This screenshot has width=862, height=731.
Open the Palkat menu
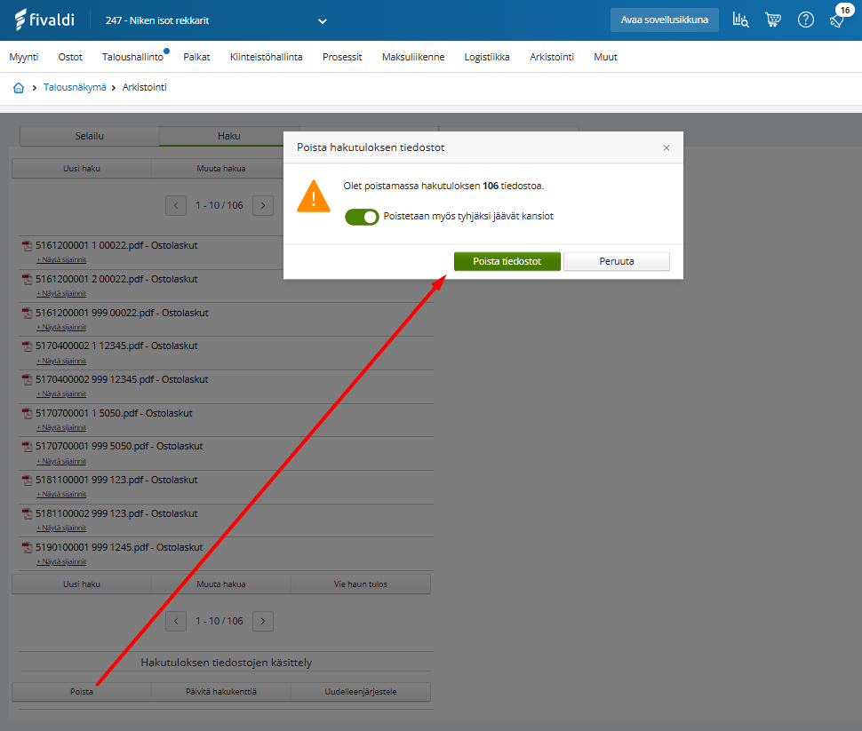pyautogui.click(x=196, y=57)
